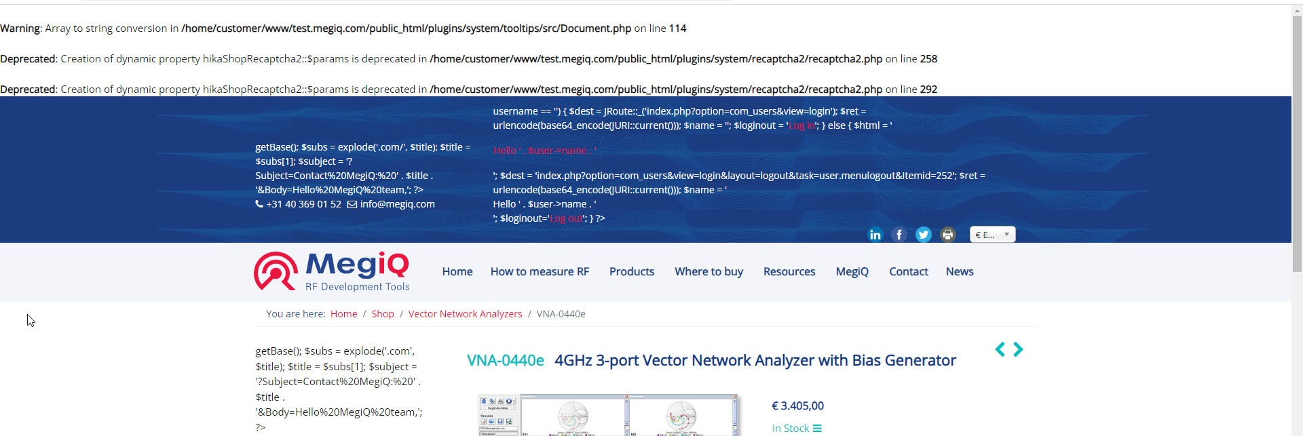Click the print page icon
This screenshot has height=436, width=1303.
point(948,235)
